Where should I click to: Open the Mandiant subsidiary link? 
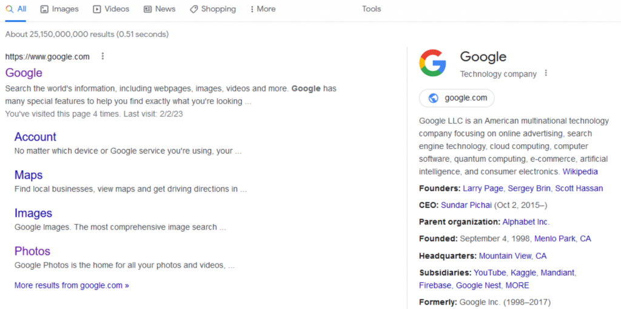[x=557, y=273]
